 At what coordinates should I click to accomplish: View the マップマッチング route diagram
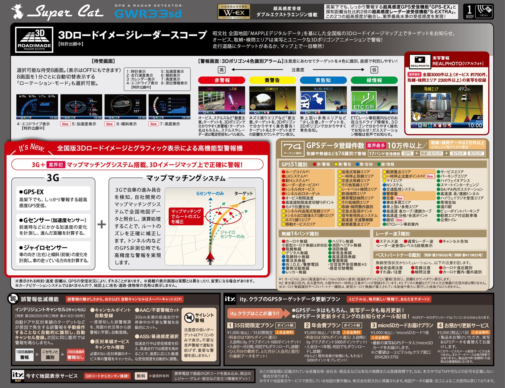coord(210,226)
